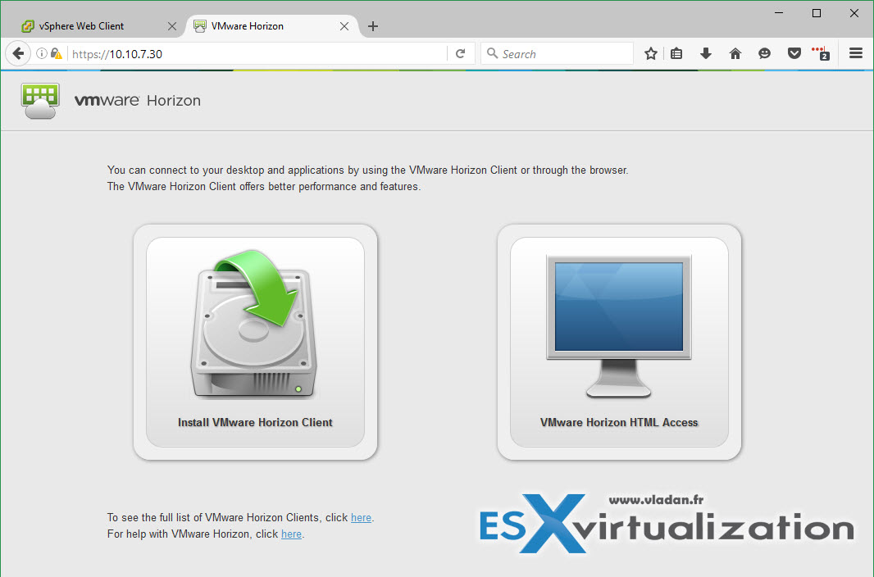Image resolution: width=874 pixels, height=577 pixels.
Task: Click the vmware Horizon header text
Action: coord(137,100)
